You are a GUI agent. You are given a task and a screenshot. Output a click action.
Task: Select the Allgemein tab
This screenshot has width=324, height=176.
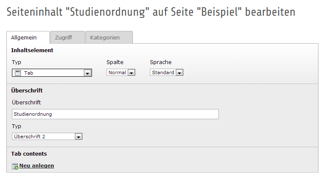click(x=24, y=37)
